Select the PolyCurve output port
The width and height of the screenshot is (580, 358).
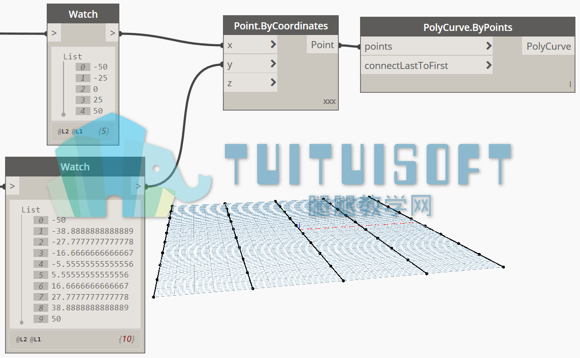(x=549, y=46)
